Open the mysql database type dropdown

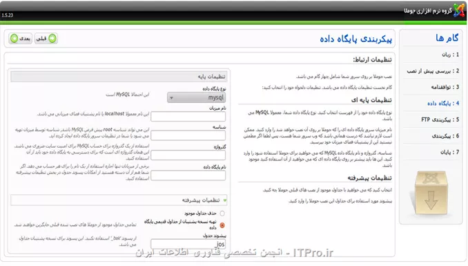[x=197, y=97]
